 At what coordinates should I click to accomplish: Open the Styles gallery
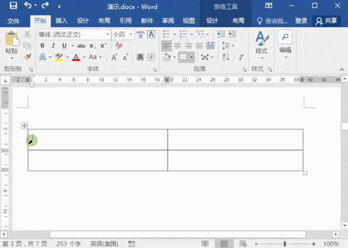[262, 46]
